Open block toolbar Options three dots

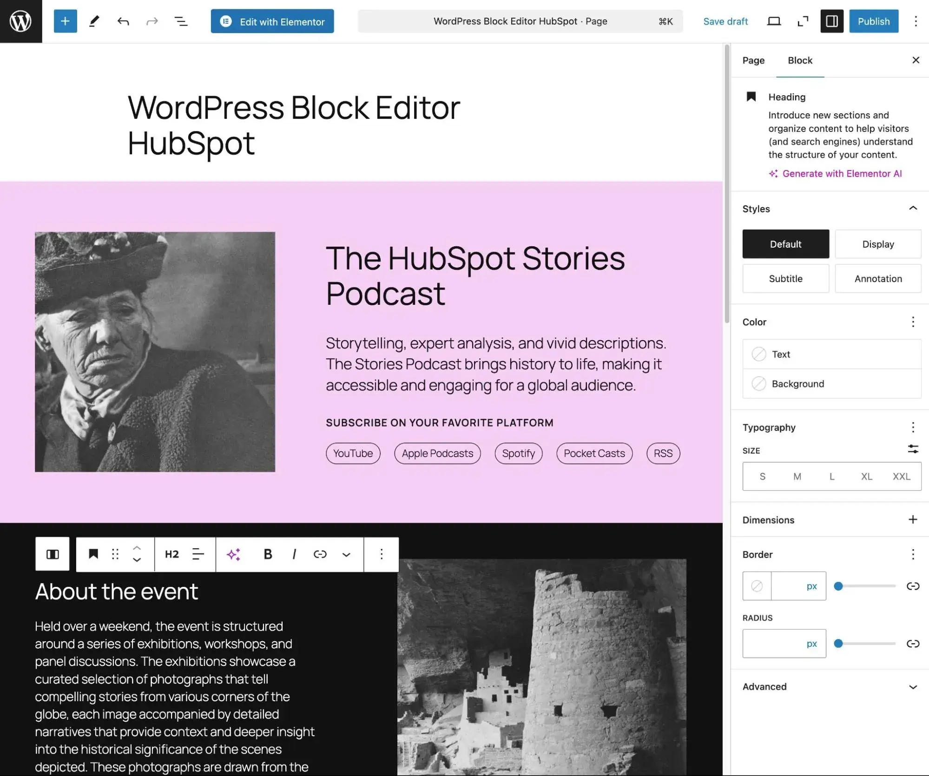click(x=381, y=554)
